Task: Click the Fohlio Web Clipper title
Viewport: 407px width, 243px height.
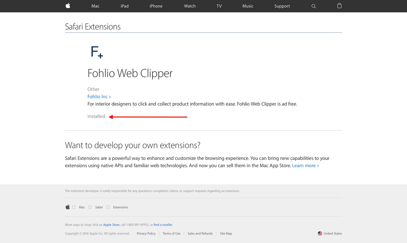Action: 130,73
